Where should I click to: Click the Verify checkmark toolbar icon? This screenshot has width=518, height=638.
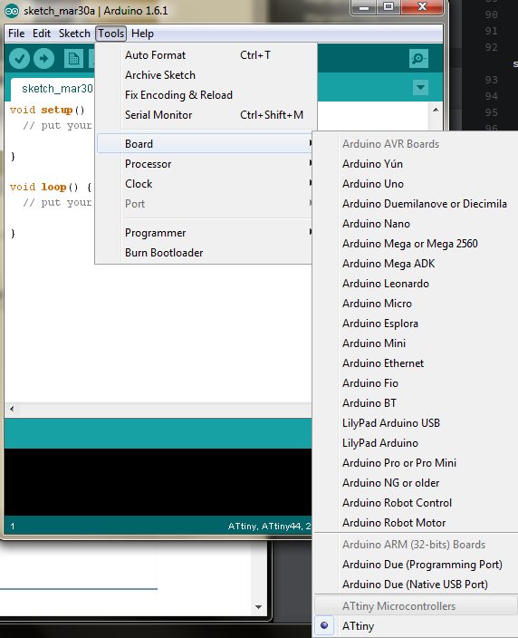click(20, 59)
